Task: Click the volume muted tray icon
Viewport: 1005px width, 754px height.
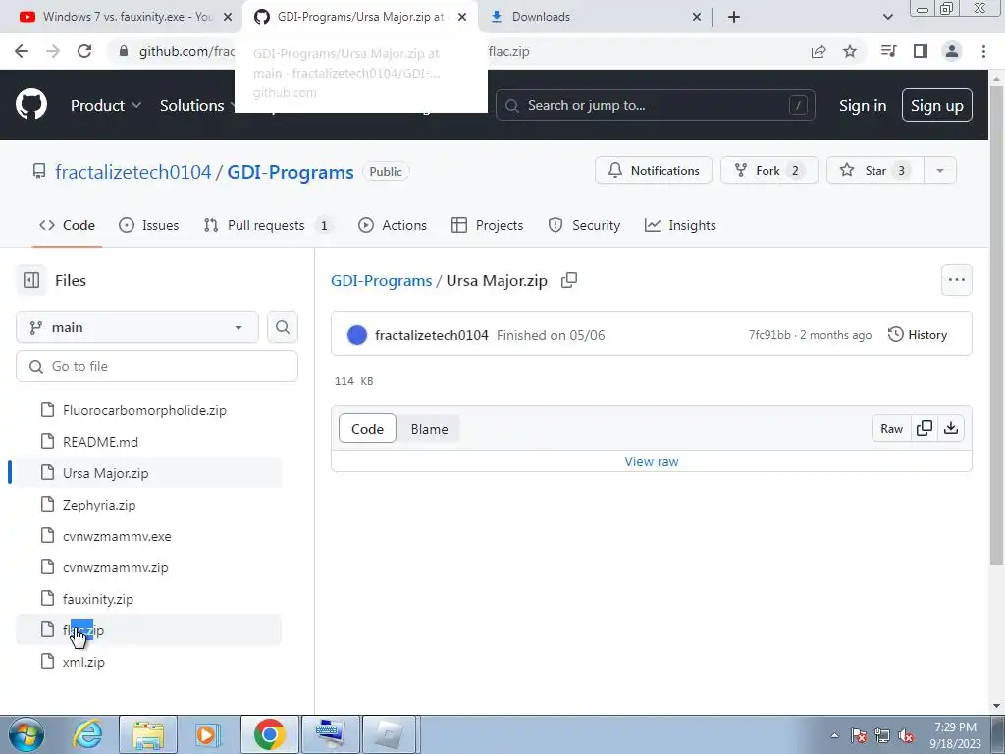Action: [906, 735]
